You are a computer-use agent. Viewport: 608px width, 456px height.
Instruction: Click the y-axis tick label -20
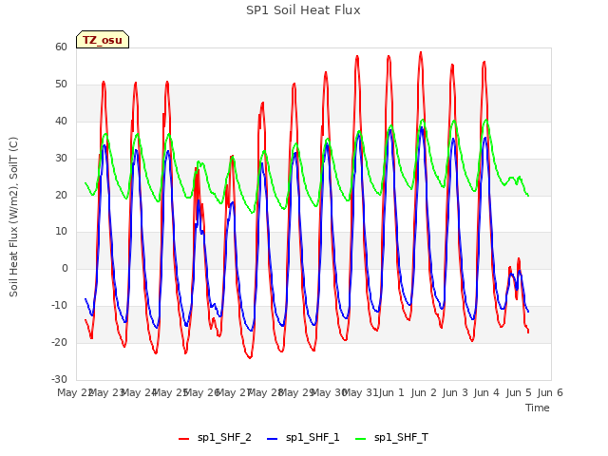[60, 342]
